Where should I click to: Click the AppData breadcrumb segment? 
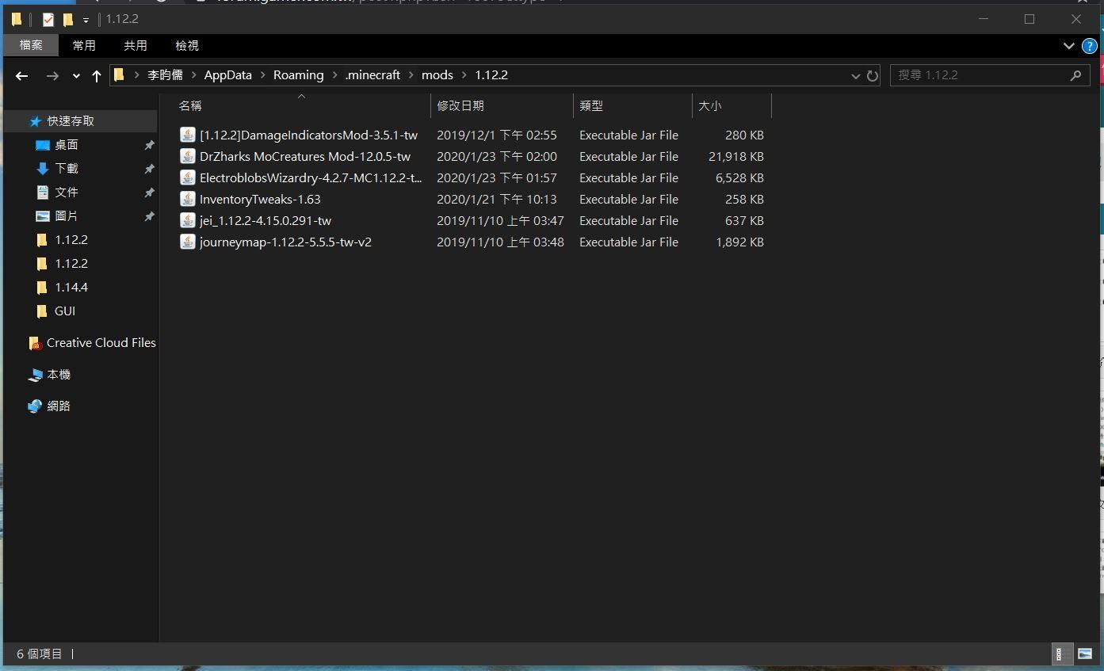(x=227, y=75)
